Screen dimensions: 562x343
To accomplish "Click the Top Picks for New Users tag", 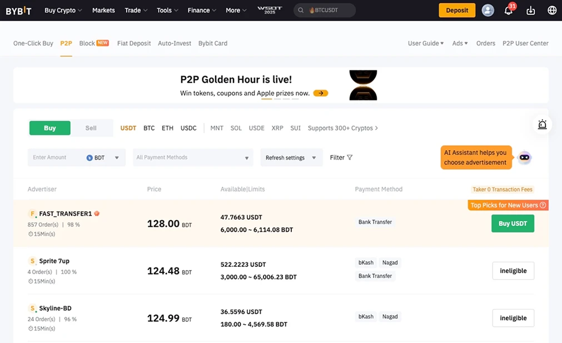I will point(508,205).
